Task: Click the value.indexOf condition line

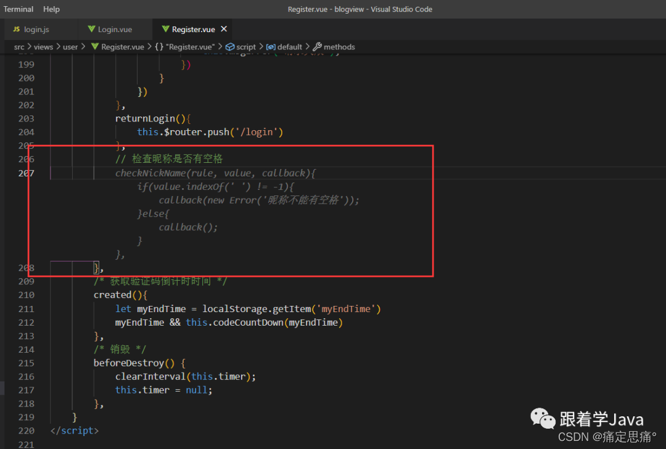Action: pyautogui.click(x=215, y=186)
